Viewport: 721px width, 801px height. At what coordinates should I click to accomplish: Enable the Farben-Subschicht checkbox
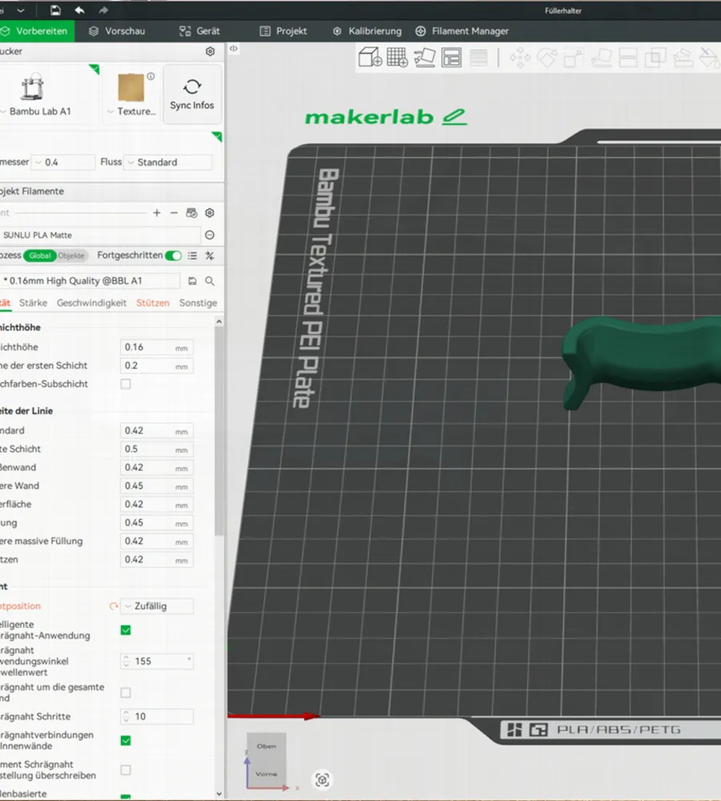pyautogui.click(x=126, y=384)
